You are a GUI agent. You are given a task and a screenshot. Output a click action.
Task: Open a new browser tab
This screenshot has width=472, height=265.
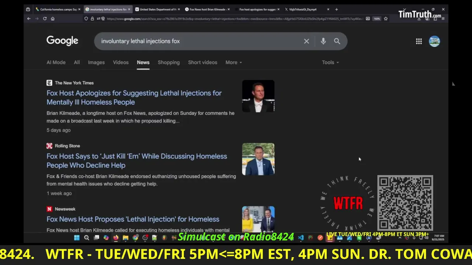click(x=336, y=9)
